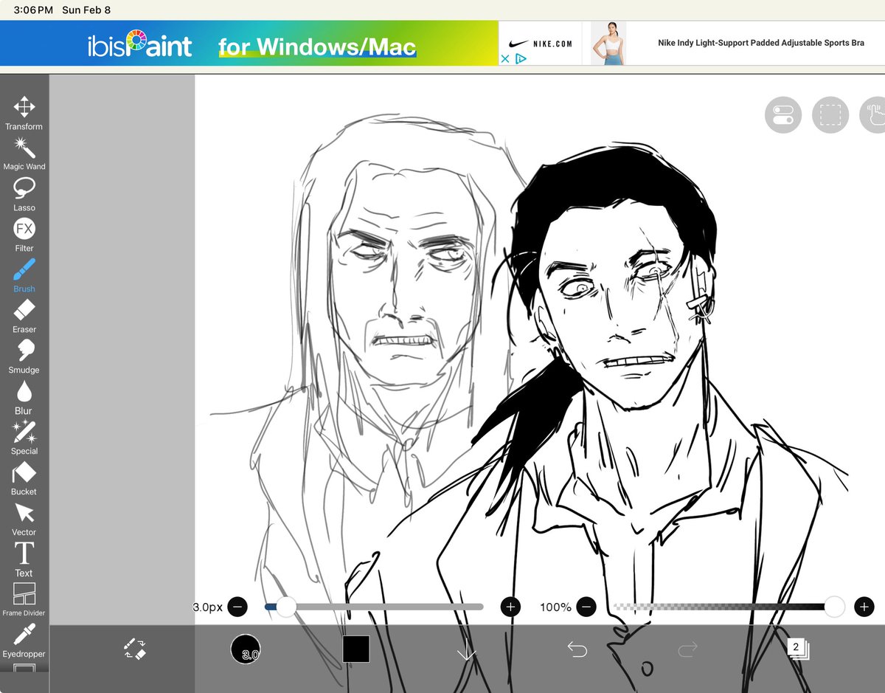885x693 pixels.
Task: Decrease opacity with minus button
Action: click(586, 607)
